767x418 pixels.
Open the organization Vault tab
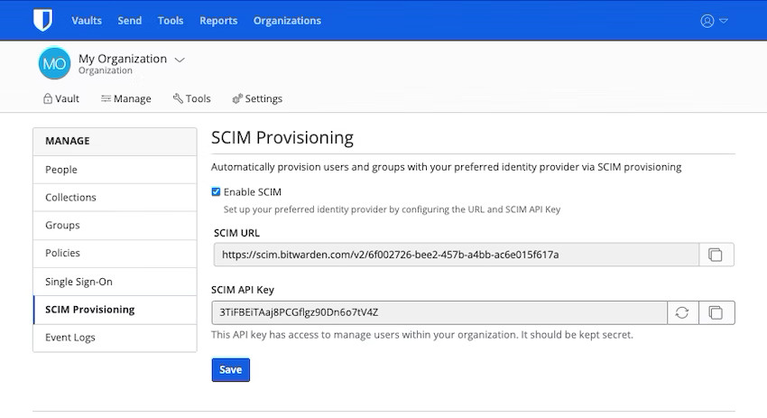(x=60, y=98)
